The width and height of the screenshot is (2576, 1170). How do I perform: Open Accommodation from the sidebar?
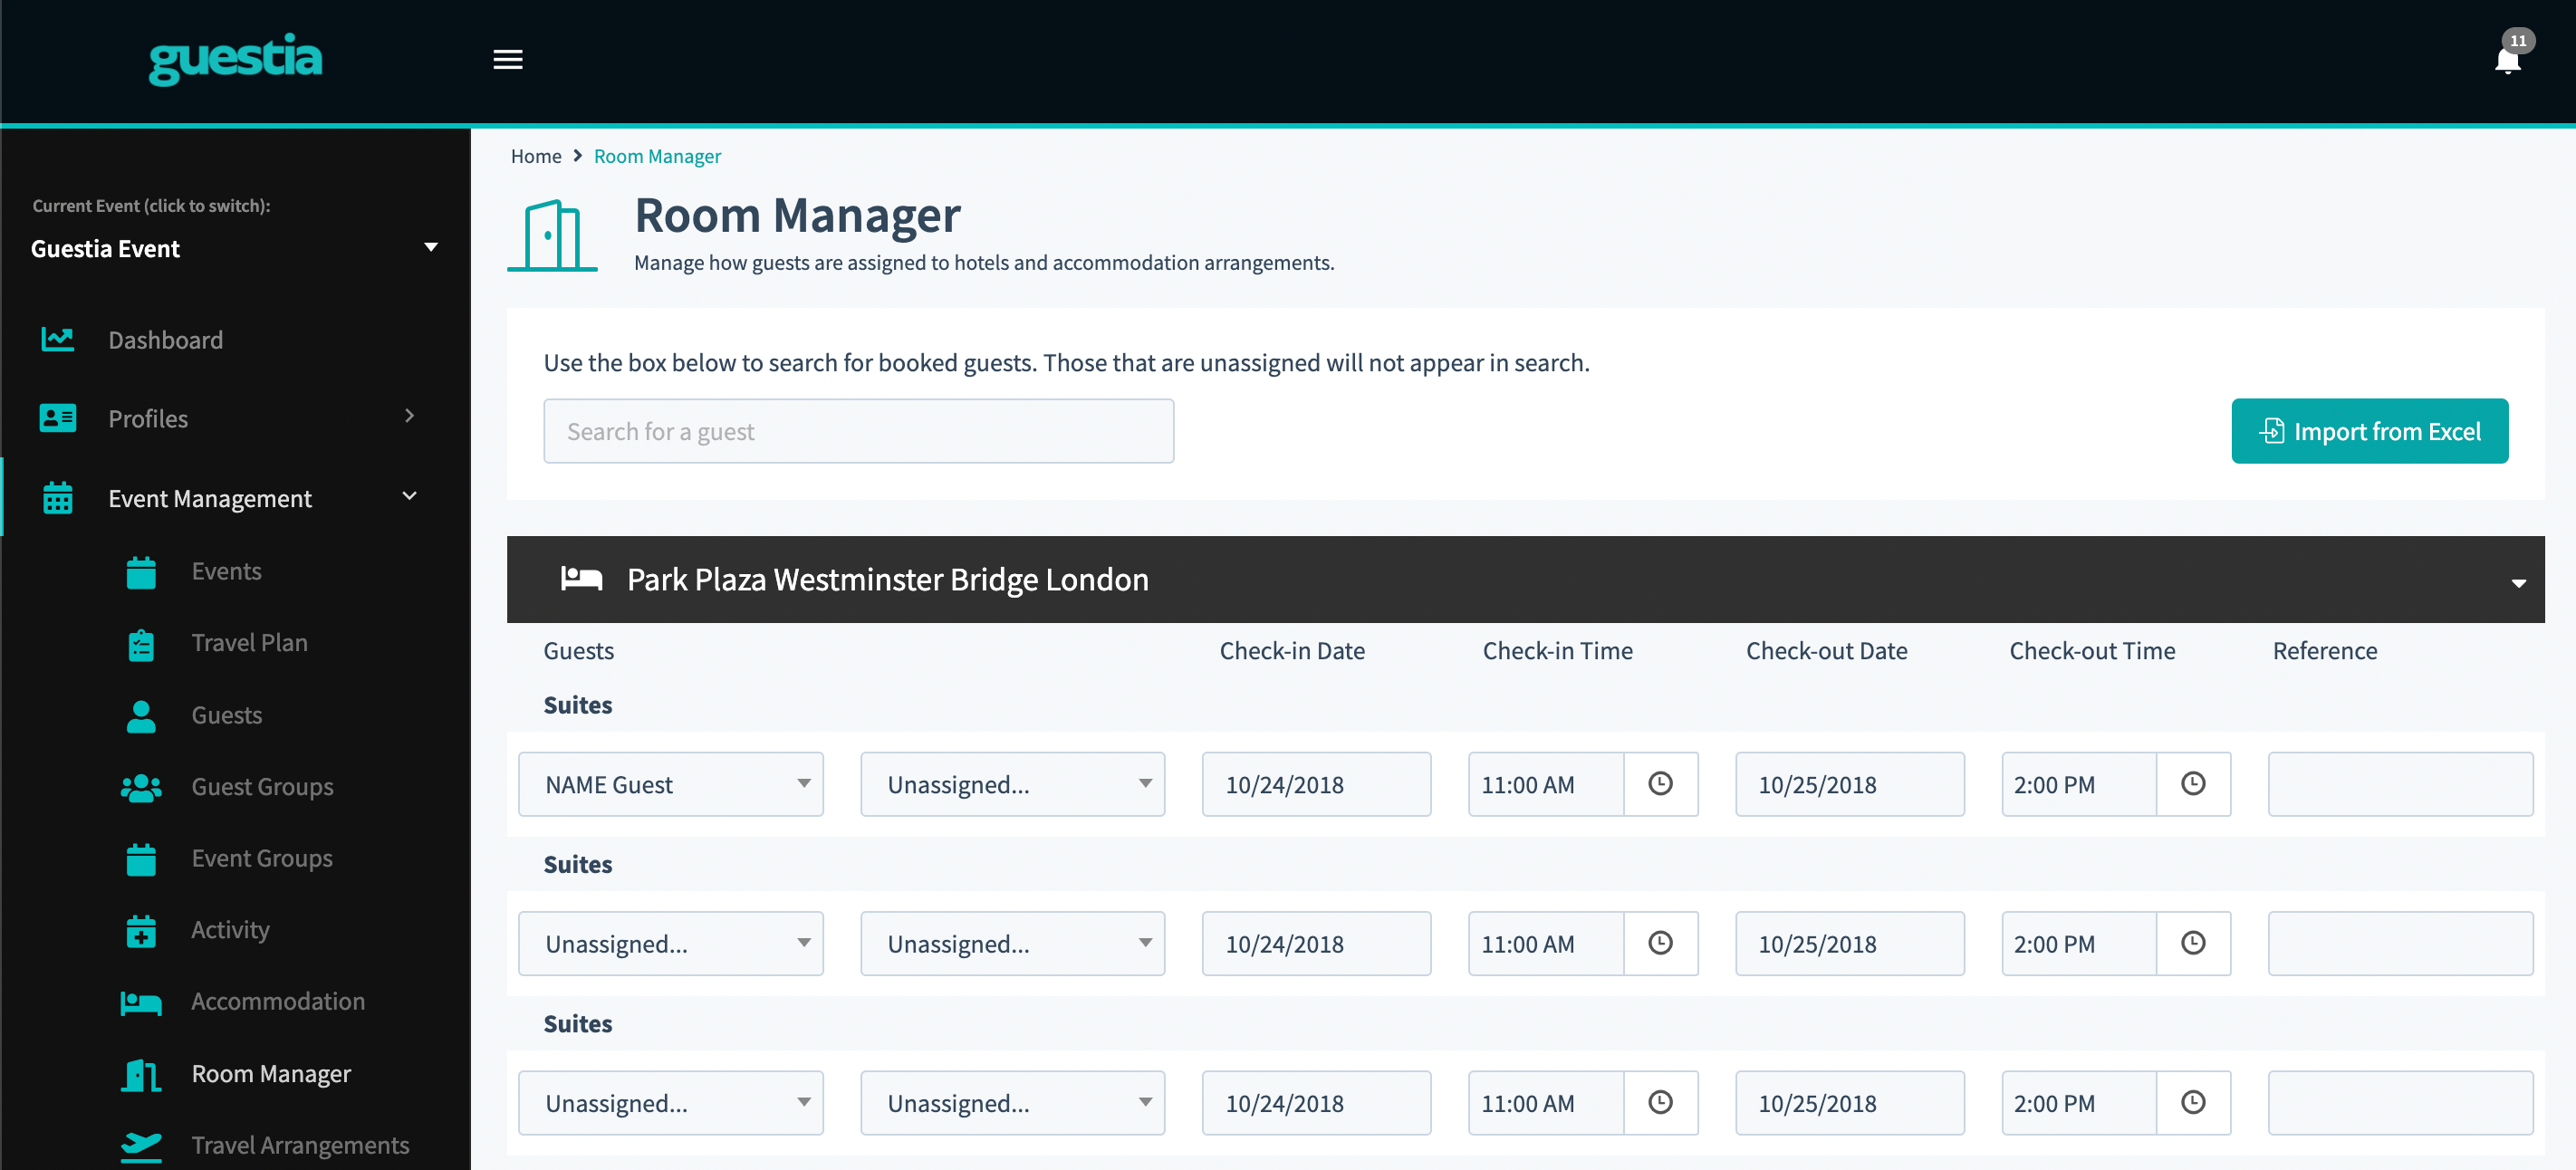pos(277,1001)
